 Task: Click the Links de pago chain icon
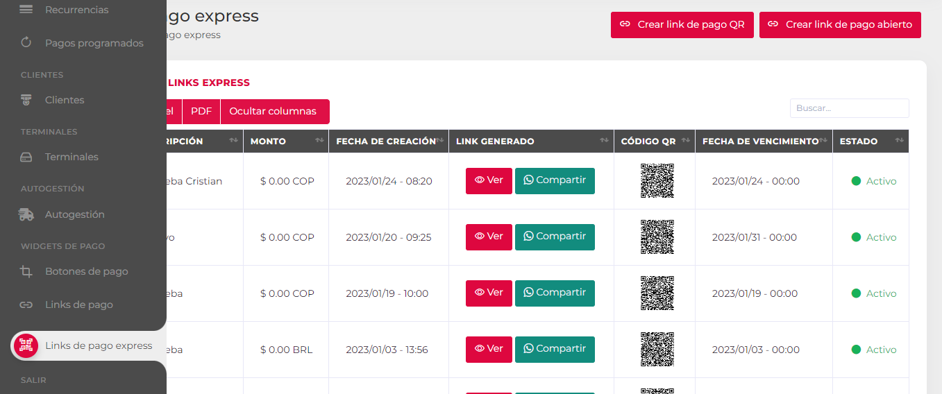point(26,305)
